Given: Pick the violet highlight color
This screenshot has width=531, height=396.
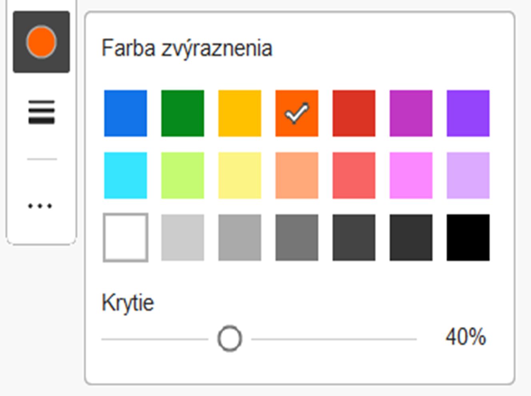Looking at the screenshot, I should point(467,113).
